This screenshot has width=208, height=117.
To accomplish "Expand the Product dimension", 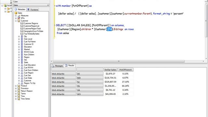I will tap(16, 86).
